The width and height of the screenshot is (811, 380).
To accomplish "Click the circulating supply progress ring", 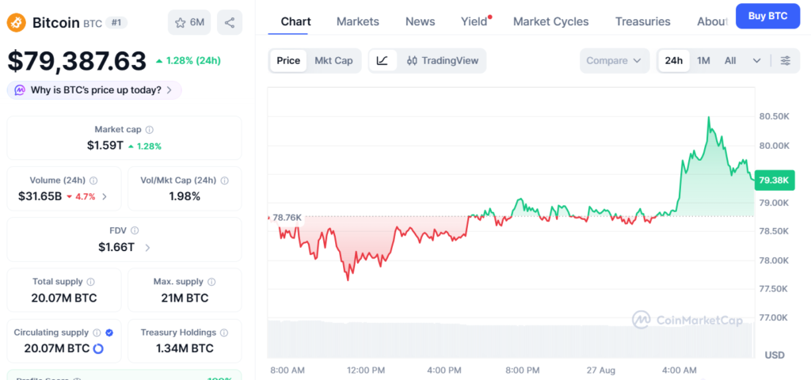I will coord(97,349).
